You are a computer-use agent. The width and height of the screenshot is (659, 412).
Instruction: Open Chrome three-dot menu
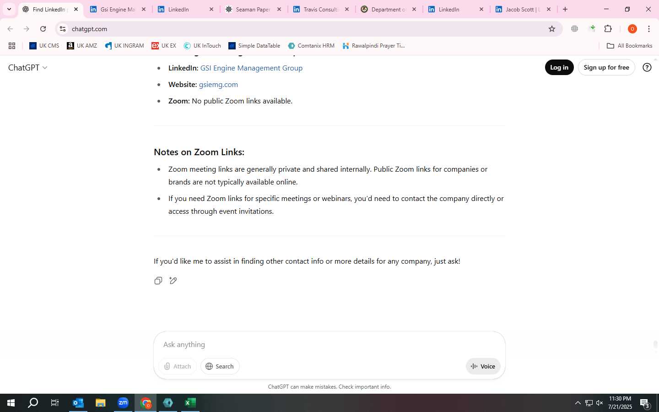point(649,29)
